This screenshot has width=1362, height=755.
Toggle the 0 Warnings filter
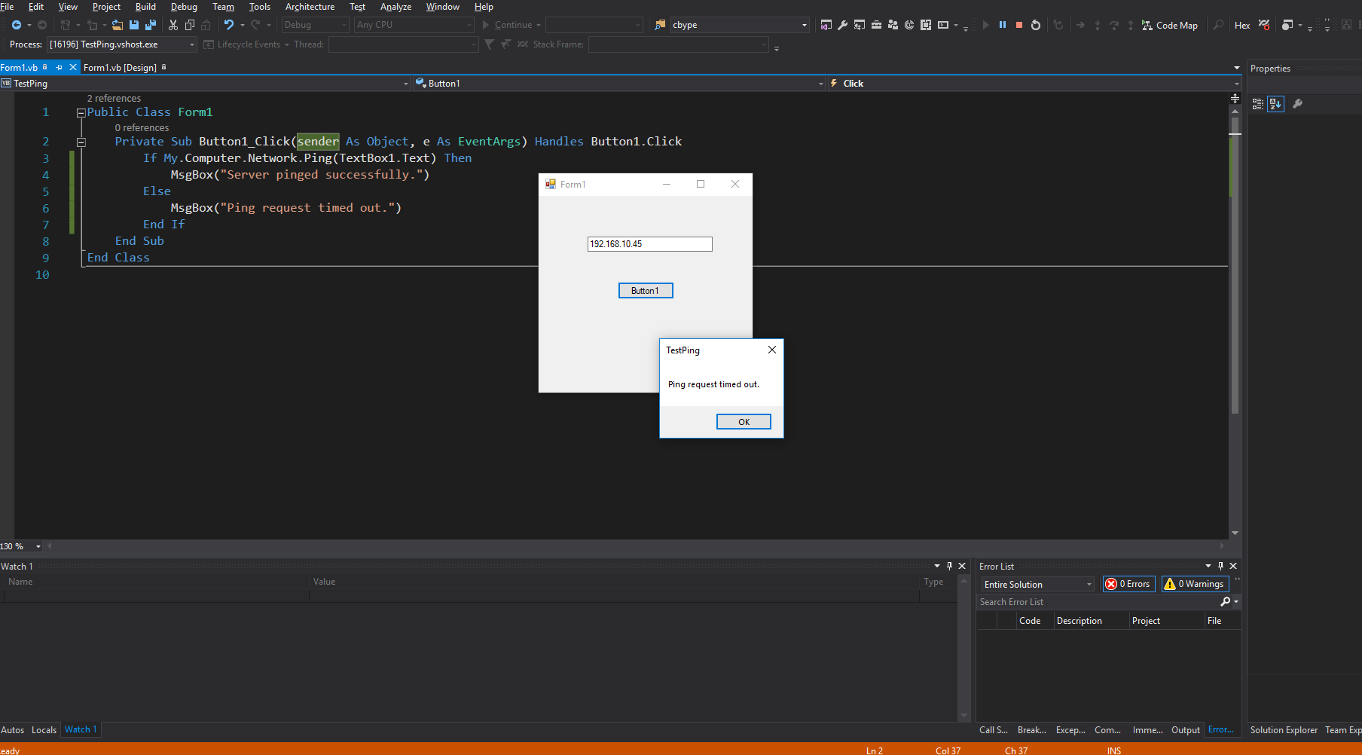tap(1195, 584)
